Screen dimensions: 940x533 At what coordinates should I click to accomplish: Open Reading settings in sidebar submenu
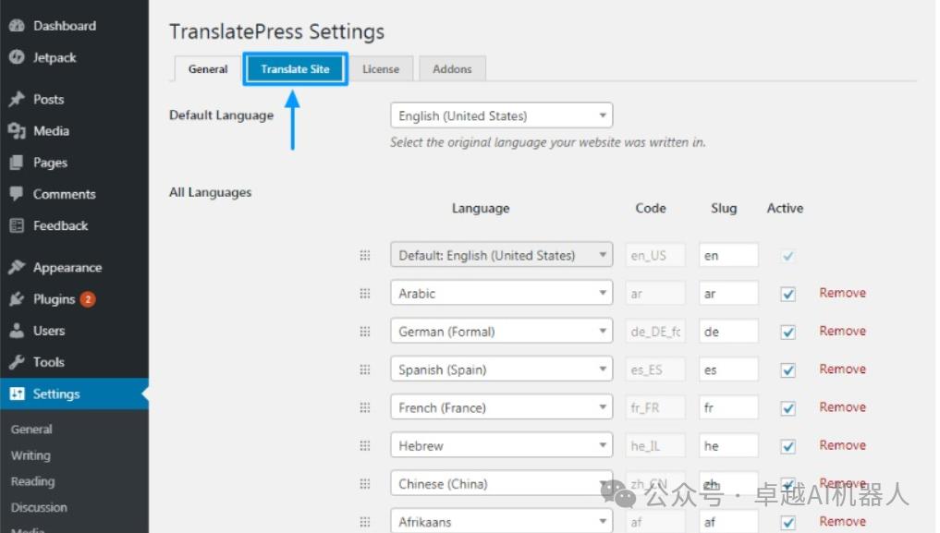32,481
